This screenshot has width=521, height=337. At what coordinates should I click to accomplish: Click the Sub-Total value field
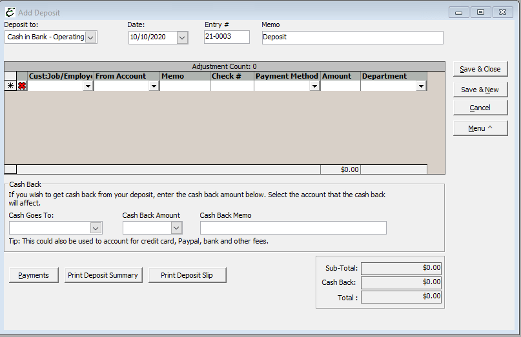pyautogui.click(x=402, y=268)
